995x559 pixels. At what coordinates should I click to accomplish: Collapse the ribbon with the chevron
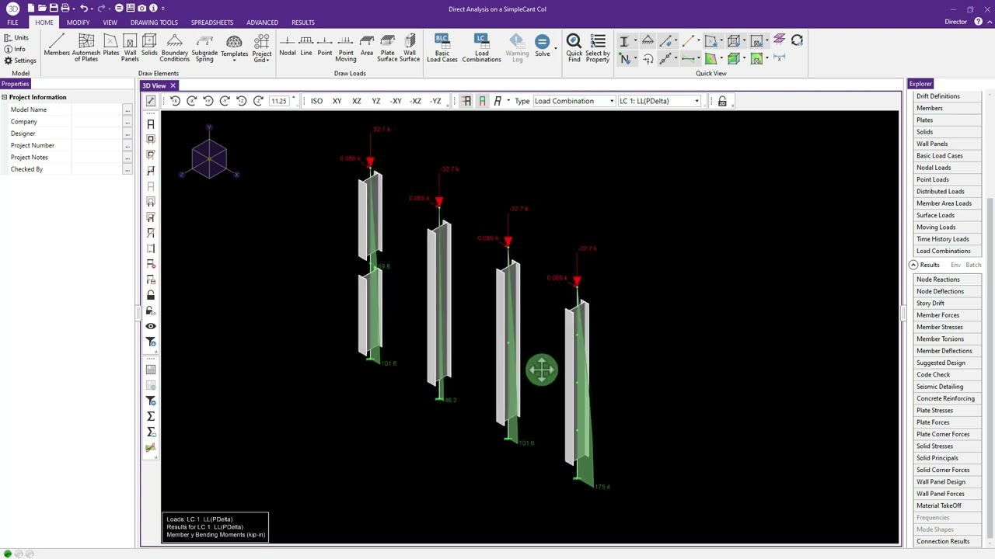988,22
